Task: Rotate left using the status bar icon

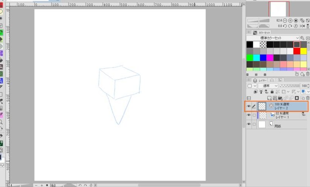Action: (x=80, y=185)
